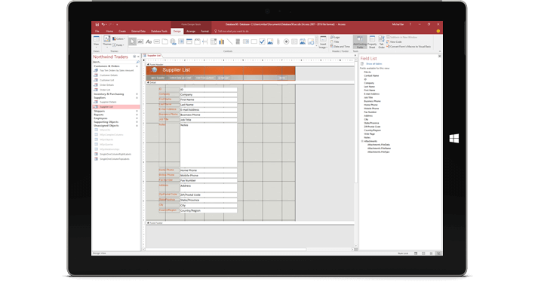The image size is (538, 282).
Task: Select the Hyperlink globe control tool
Action: [x=173, y=41]
